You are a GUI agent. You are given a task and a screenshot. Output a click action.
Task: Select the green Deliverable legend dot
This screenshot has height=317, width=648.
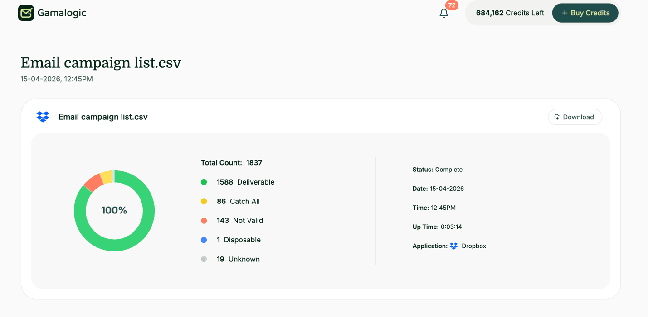(204, 182)
